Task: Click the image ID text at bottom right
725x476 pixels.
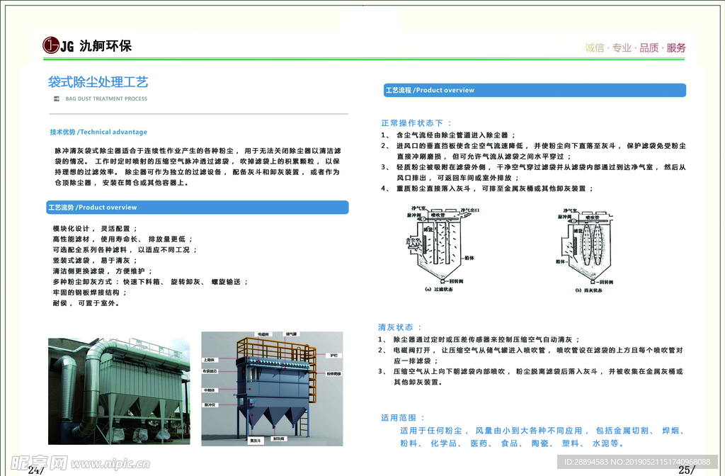Action: click(x=636, y=462)
